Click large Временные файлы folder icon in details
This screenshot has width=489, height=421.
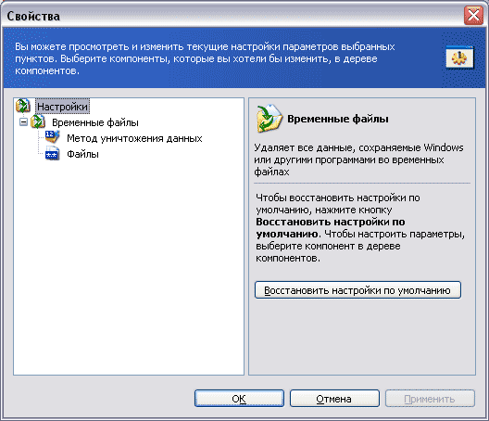(269, 119)
